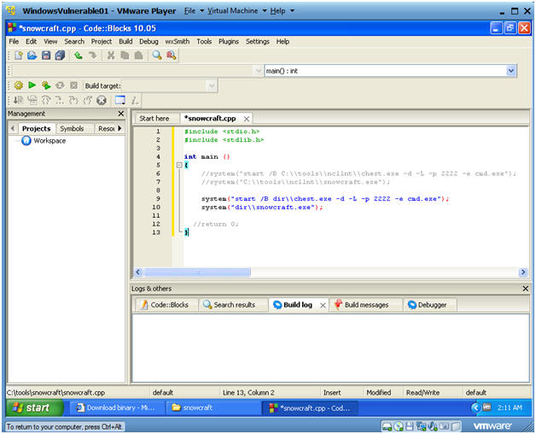The width and height of the screenshot is (536, 434).
Task: Open the Debug menu
Action: point(149,41)
